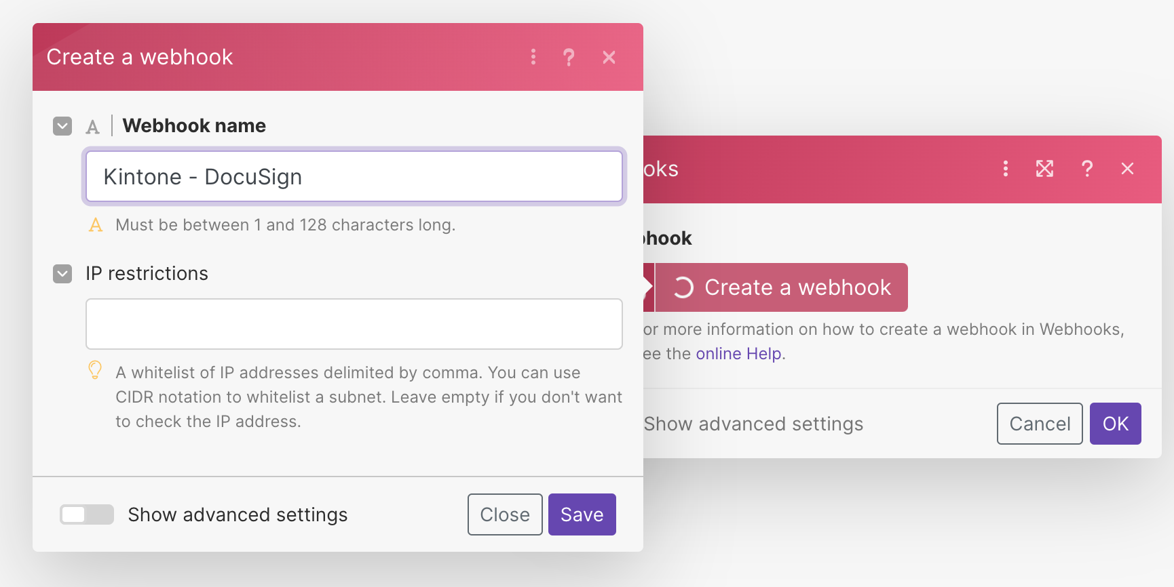Click the loading Create a webhook button
1174x587 pixels.
tap(781, 287)
